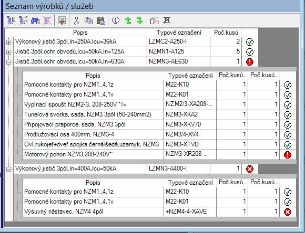This screenshot has width=305, height=233.
Task: Sort by top Poč.kusů column header
Action: 226,33
